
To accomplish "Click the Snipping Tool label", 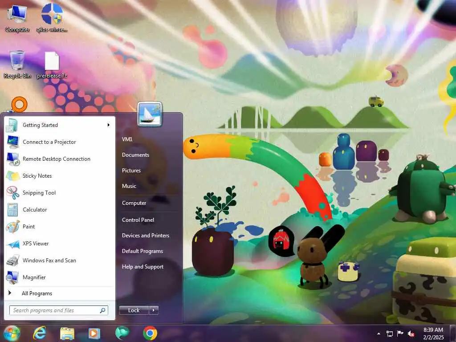I will [39, 193].
